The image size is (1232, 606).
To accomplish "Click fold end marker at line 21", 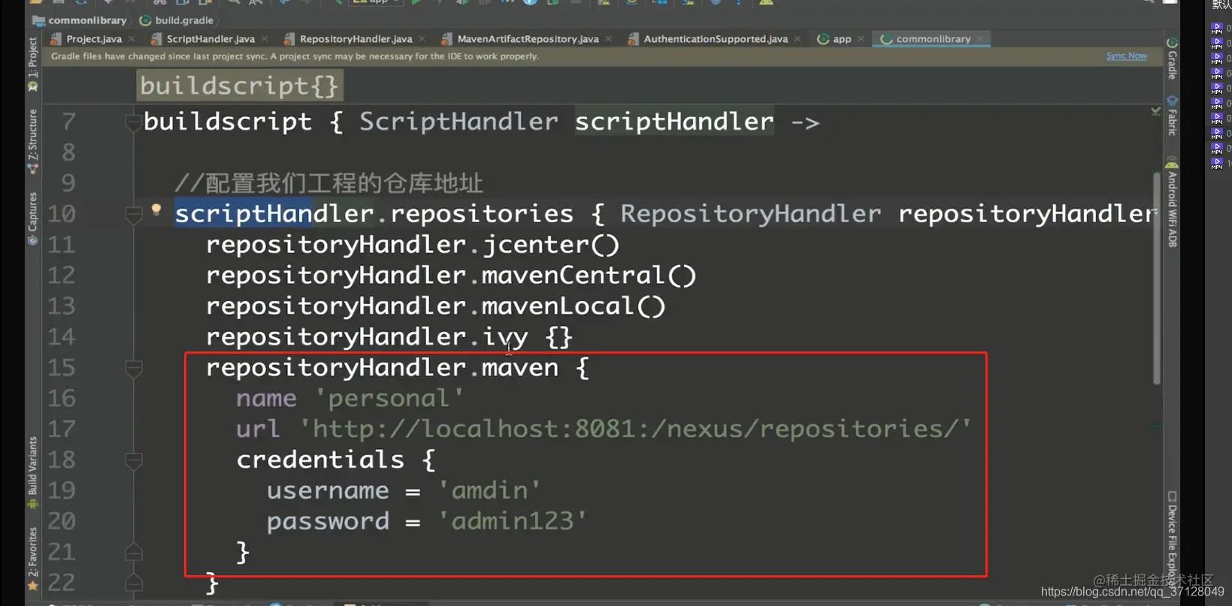I will [x=133, y=553].
